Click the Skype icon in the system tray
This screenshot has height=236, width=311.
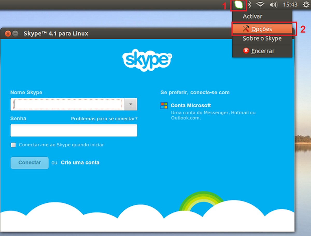238,5
